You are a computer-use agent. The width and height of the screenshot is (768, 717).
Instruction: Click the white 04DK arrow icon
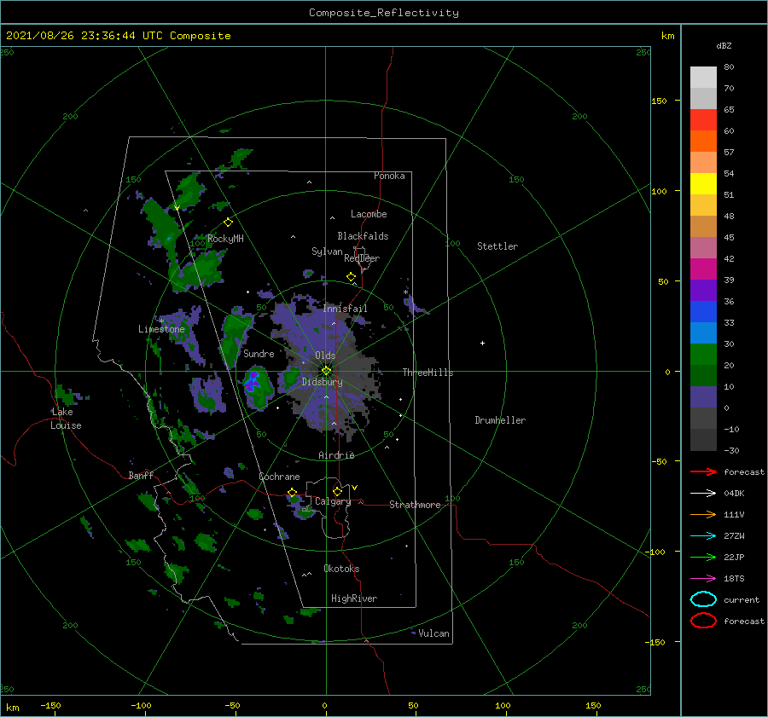click(x=703, y=494)
